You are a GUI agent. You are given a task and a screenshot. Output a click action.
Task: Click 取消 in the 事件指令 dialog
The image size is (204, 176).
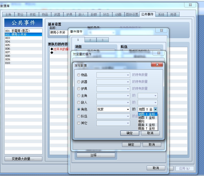coord(156,168)
